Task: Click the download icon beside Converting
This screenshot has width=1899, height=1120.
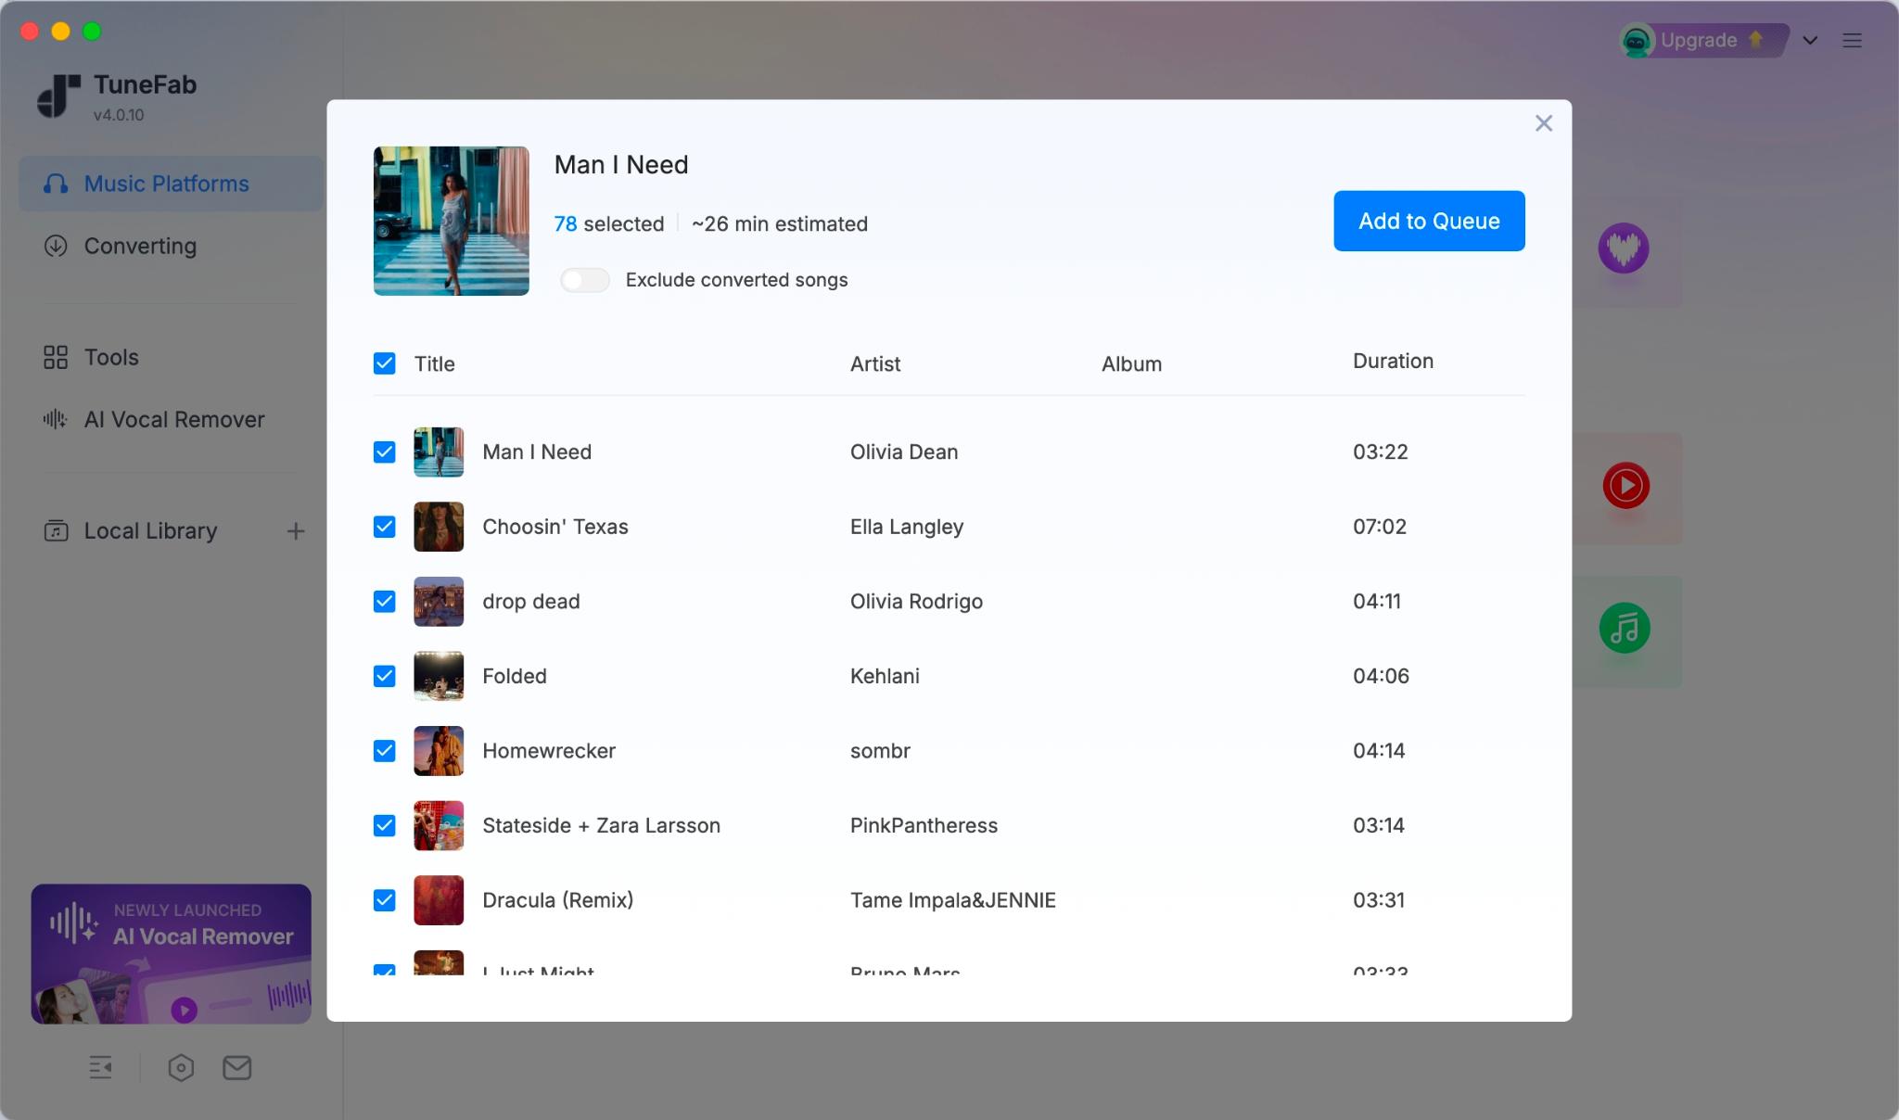Action: 56,246
